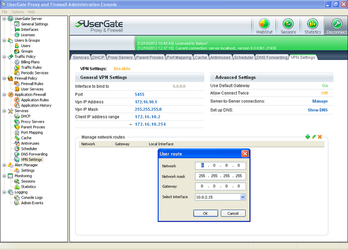Switch to the Scheduler tab

click(x=244, y=58)
